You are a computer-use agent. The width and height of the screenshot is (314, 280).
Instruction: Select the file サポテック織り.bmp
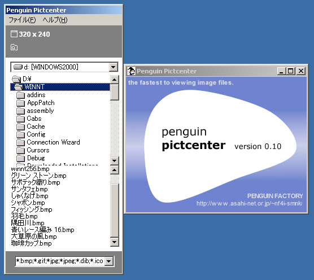pyautogui.click(x=36, y=182)
